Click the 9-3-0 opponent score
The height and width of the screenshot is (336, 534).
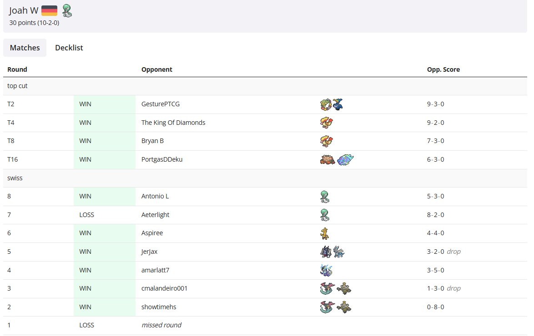pos(436,104)
